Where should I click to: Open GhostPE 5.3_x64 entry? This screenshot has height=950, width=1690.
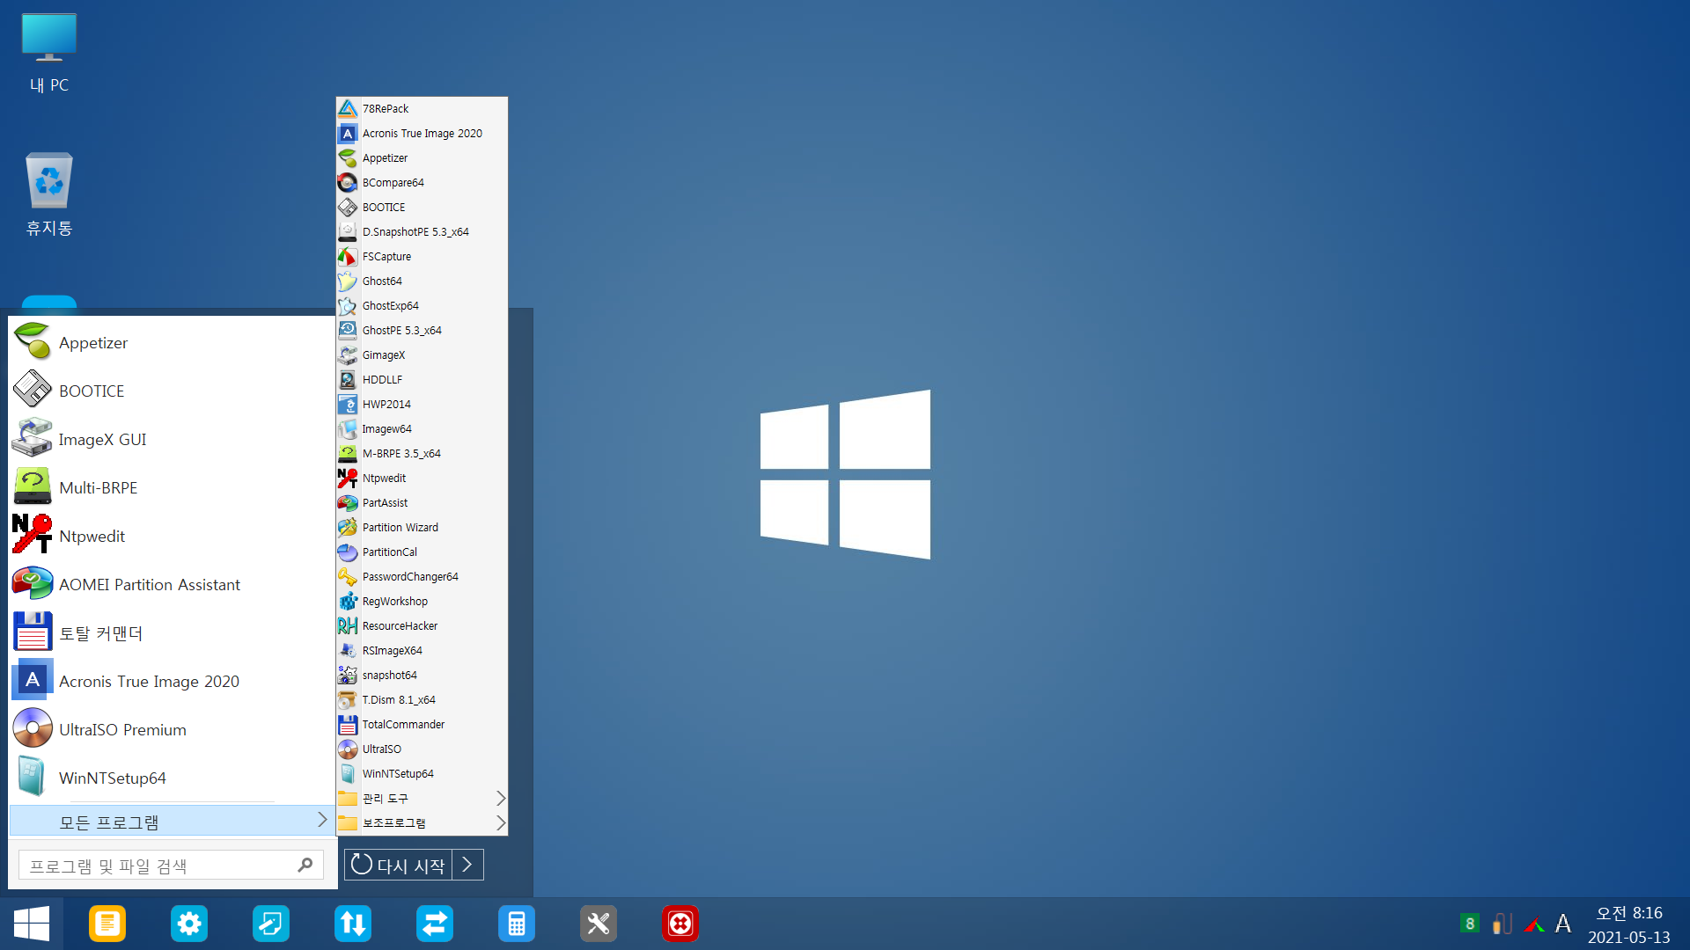pos(422,330)
